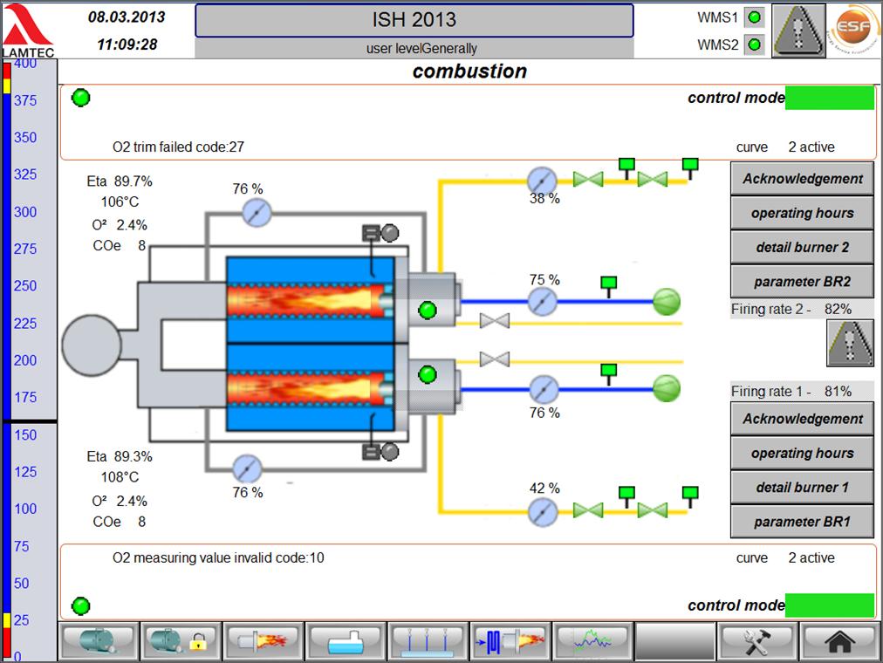Click the locked boiler icon
Screen dimensions: 883x663
point(179,641)
